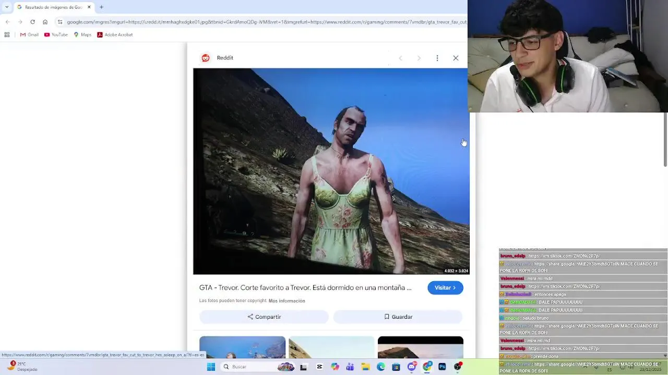Open Photoshop from the taskbar

click(x=443, y=367)
